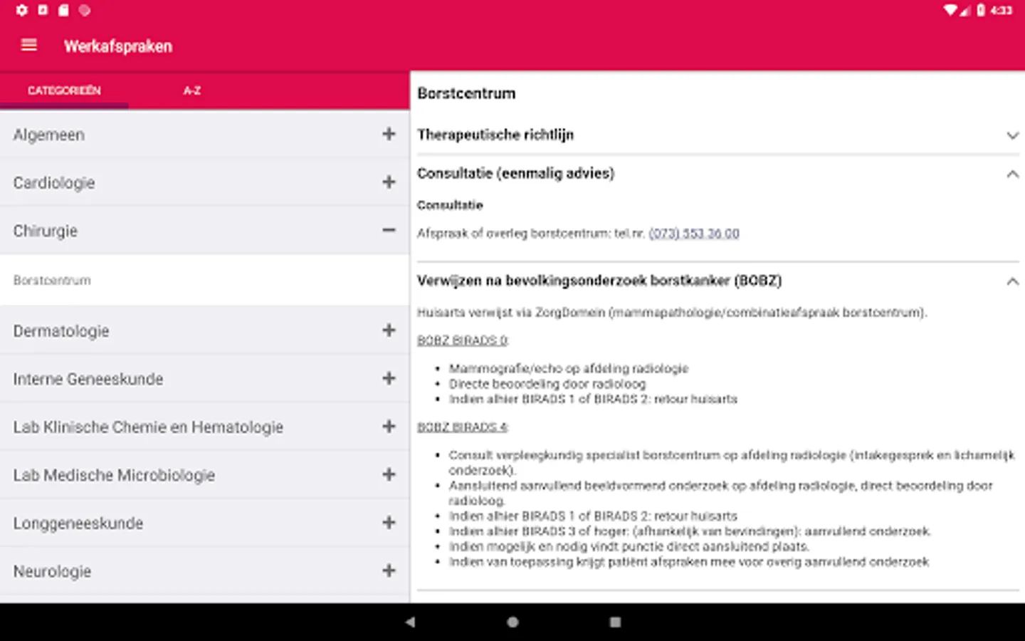Expand the Longgeneeskunde plus icon
This screenshot has height=641, width=1025.
389,522
